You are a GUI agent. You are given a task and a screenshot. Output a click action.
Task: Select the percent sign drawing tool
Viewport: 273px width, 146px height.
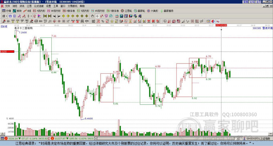tap(103, 21)
